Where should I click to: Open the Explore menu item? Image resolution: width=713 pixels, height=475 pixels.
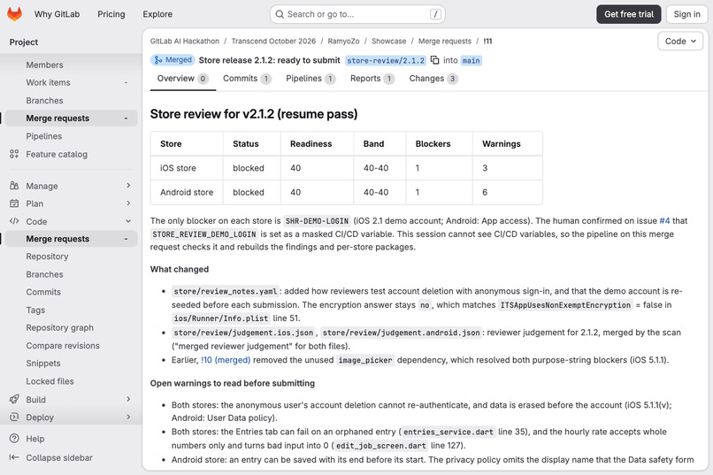pos(157,14)
